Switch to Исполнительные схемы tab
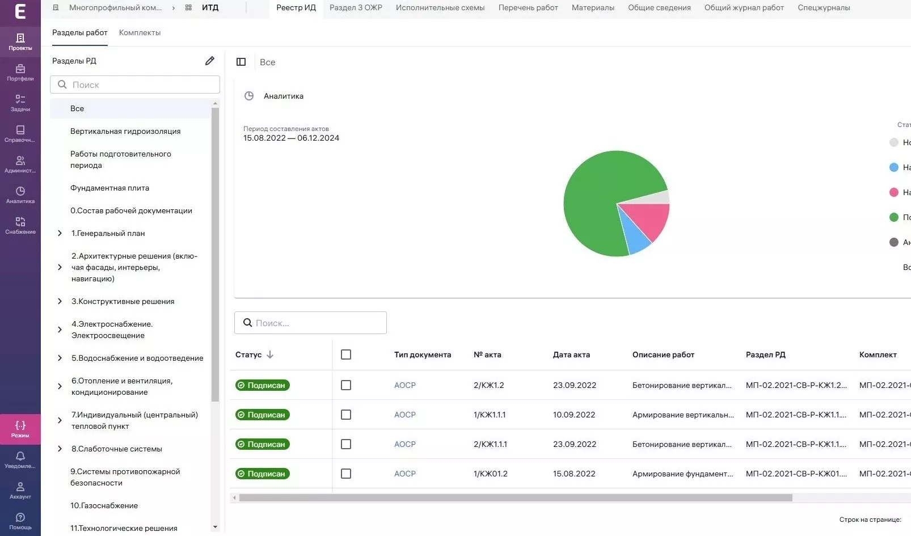 440,8
